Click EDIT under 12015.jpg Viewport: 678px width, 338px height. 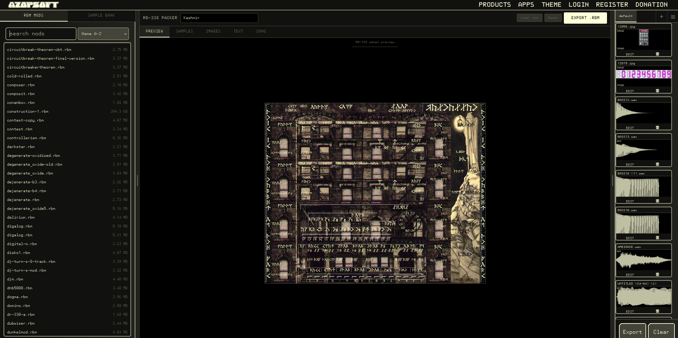630,91
